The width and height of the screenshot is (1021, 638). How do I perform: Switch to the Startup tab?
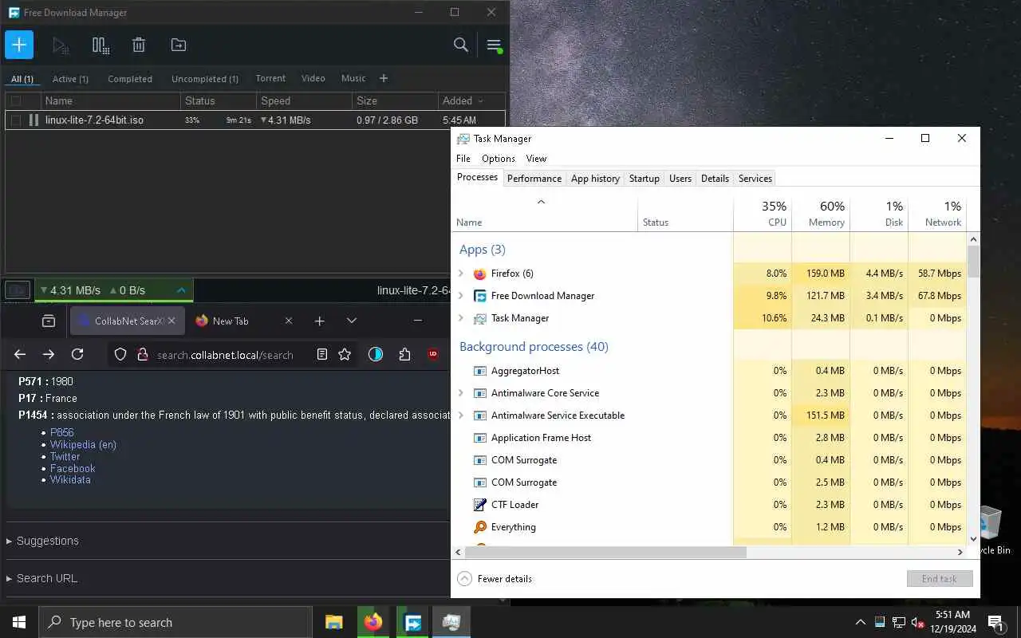645,179
